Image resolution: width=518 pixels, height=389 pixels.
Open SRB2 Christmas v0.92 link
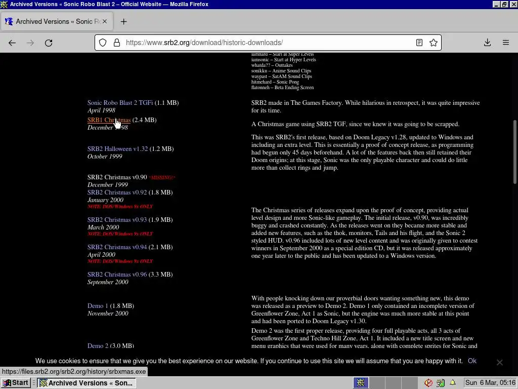tap(117, 192)
